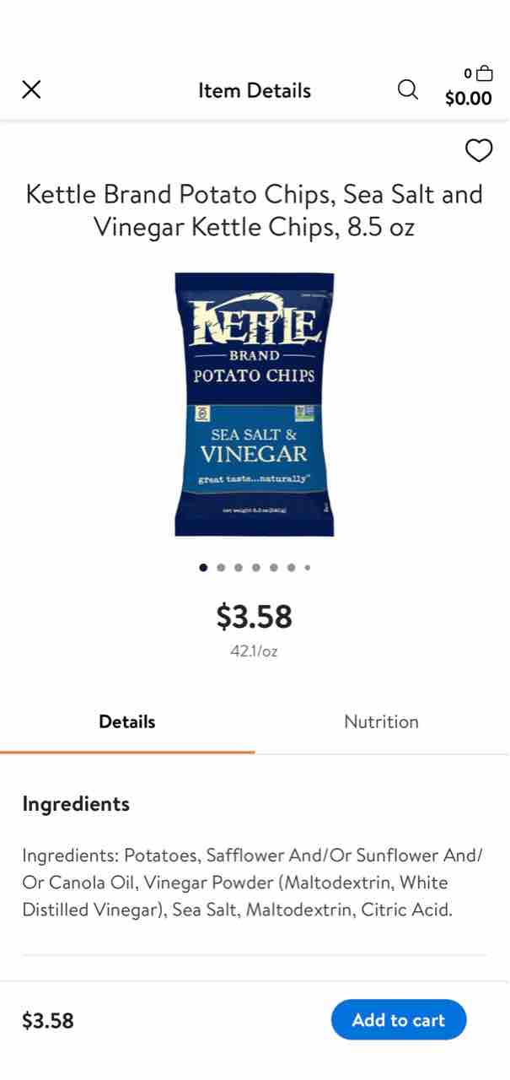Open the shopping cart bag icon
This screenshot has height=1080, width=510.
(x=484, y=73)
